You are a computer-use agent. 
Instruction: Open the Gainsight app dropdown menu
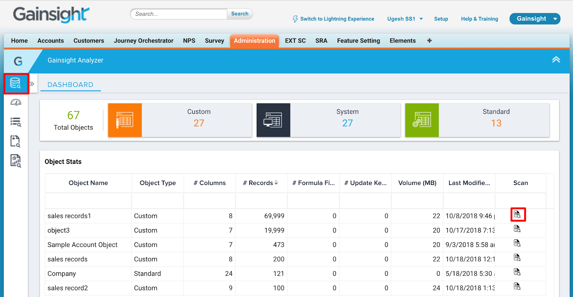click(x=535, y=19)
